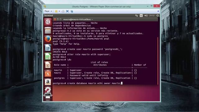Screen dimensions: 199x112
Task: Click the 20:52 clock indicator
Action: pos(152,16)
